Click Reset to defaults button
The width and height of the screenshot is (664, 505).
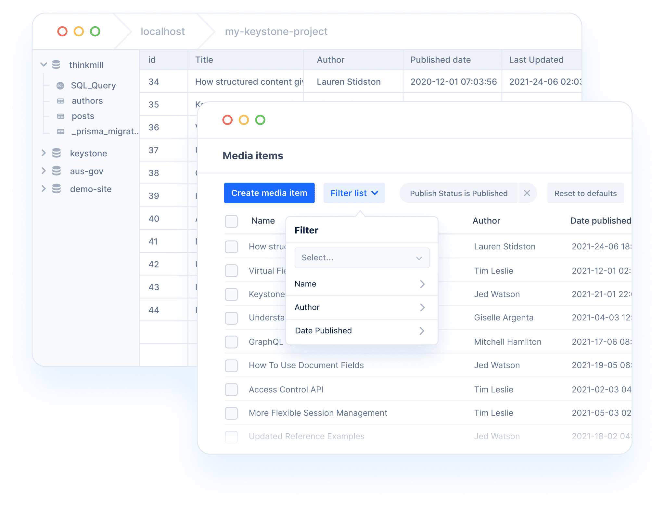pos(585,193)
